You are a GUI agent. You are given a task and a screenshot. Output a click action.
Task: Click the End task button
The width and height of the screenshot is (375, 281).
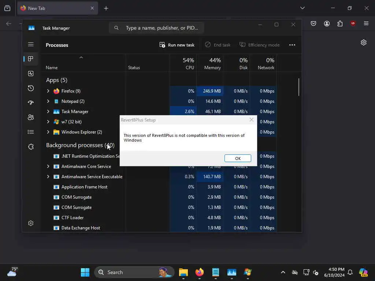[x=218, y=45]
